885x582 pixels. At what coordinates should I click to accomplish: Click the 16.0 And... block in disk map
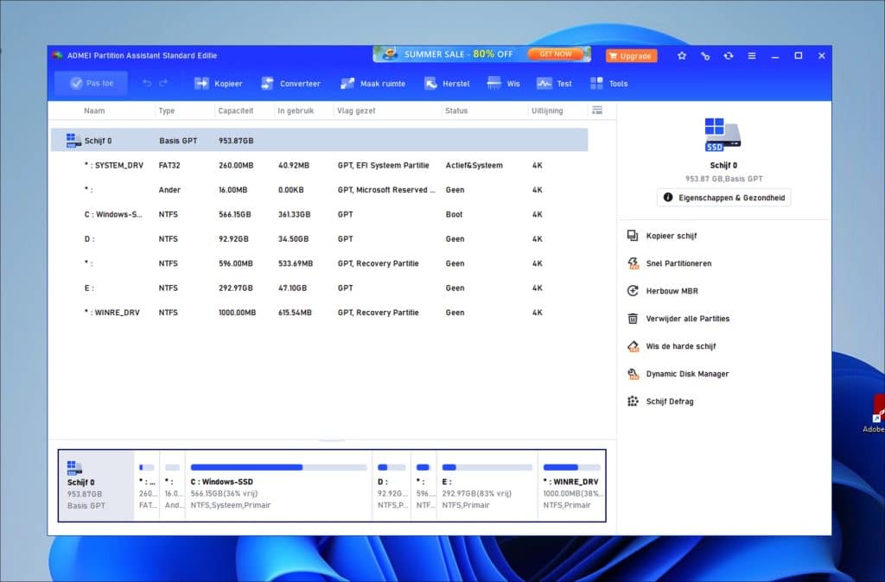pyautogui.click(x=173, y=485)
